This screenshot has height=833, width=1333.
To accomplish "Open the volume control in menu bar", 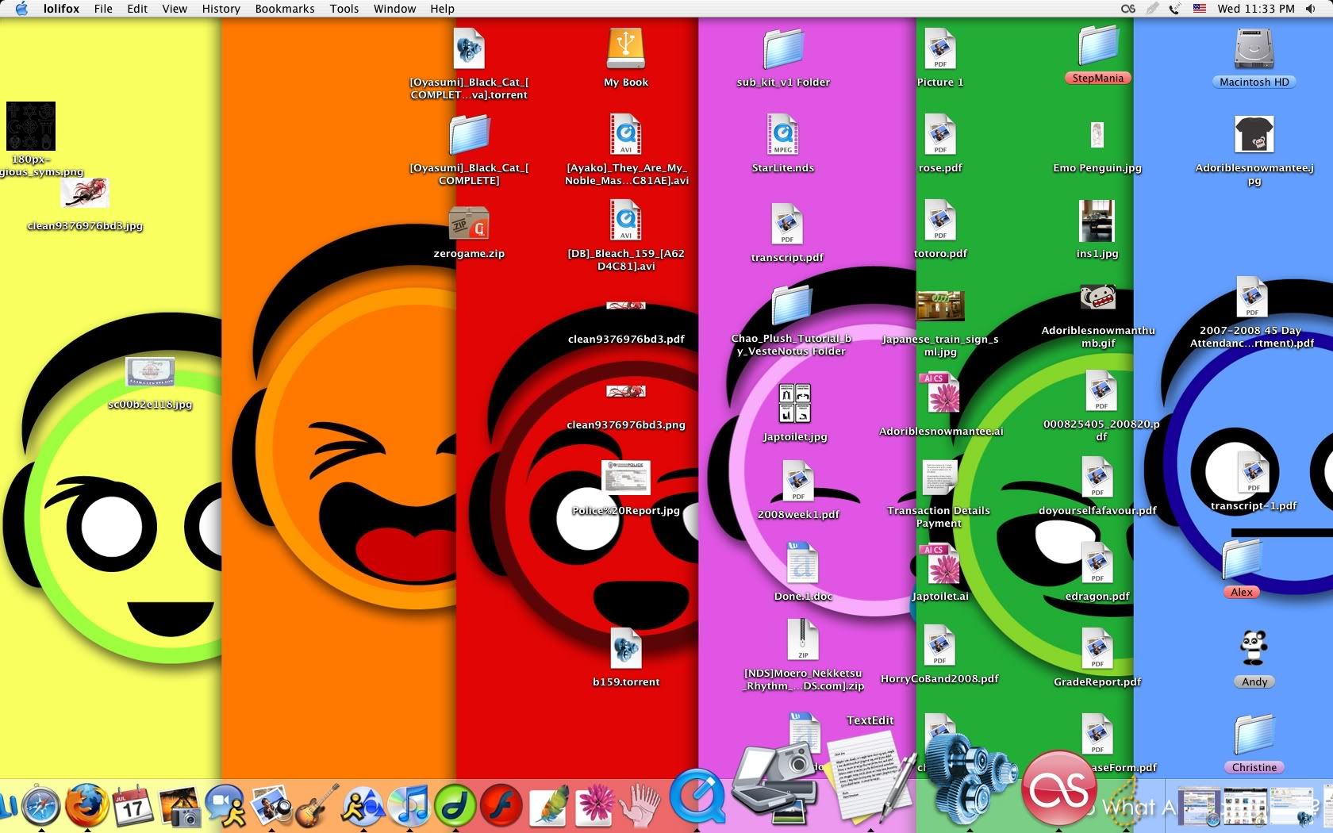I will tap(1310, 9).
